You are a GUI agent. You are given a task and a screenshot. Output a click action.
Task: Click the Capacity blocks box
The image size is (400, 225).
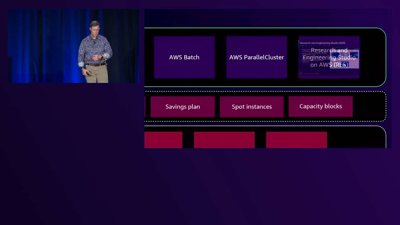[321, 106]
